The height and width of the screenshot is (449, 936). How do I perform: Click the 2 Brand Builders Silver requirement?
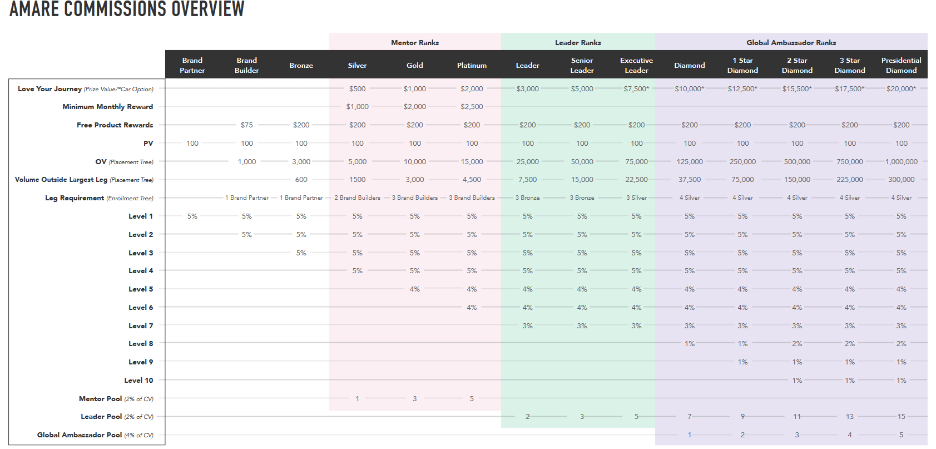click(358, 198)
